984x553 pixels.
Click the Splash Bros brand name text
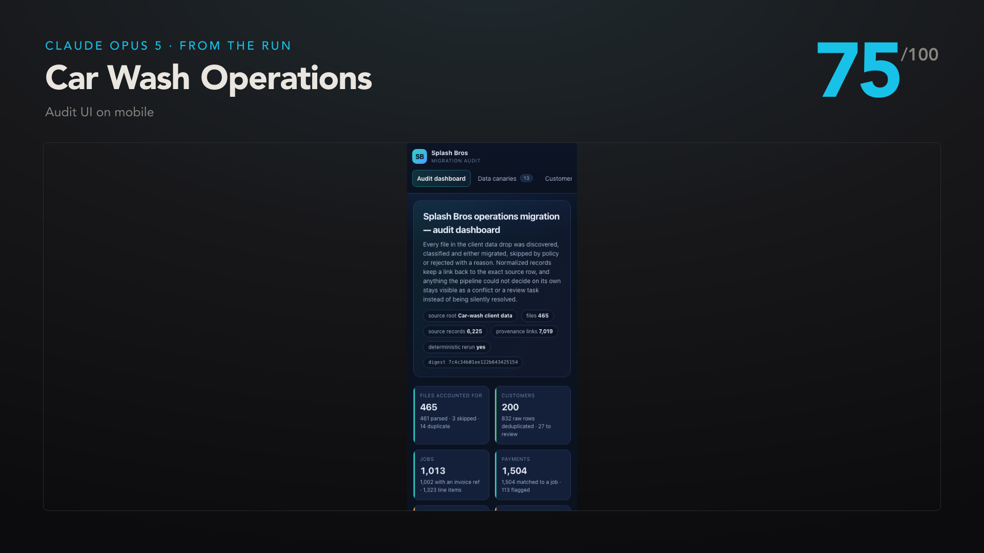coord(449,153)
